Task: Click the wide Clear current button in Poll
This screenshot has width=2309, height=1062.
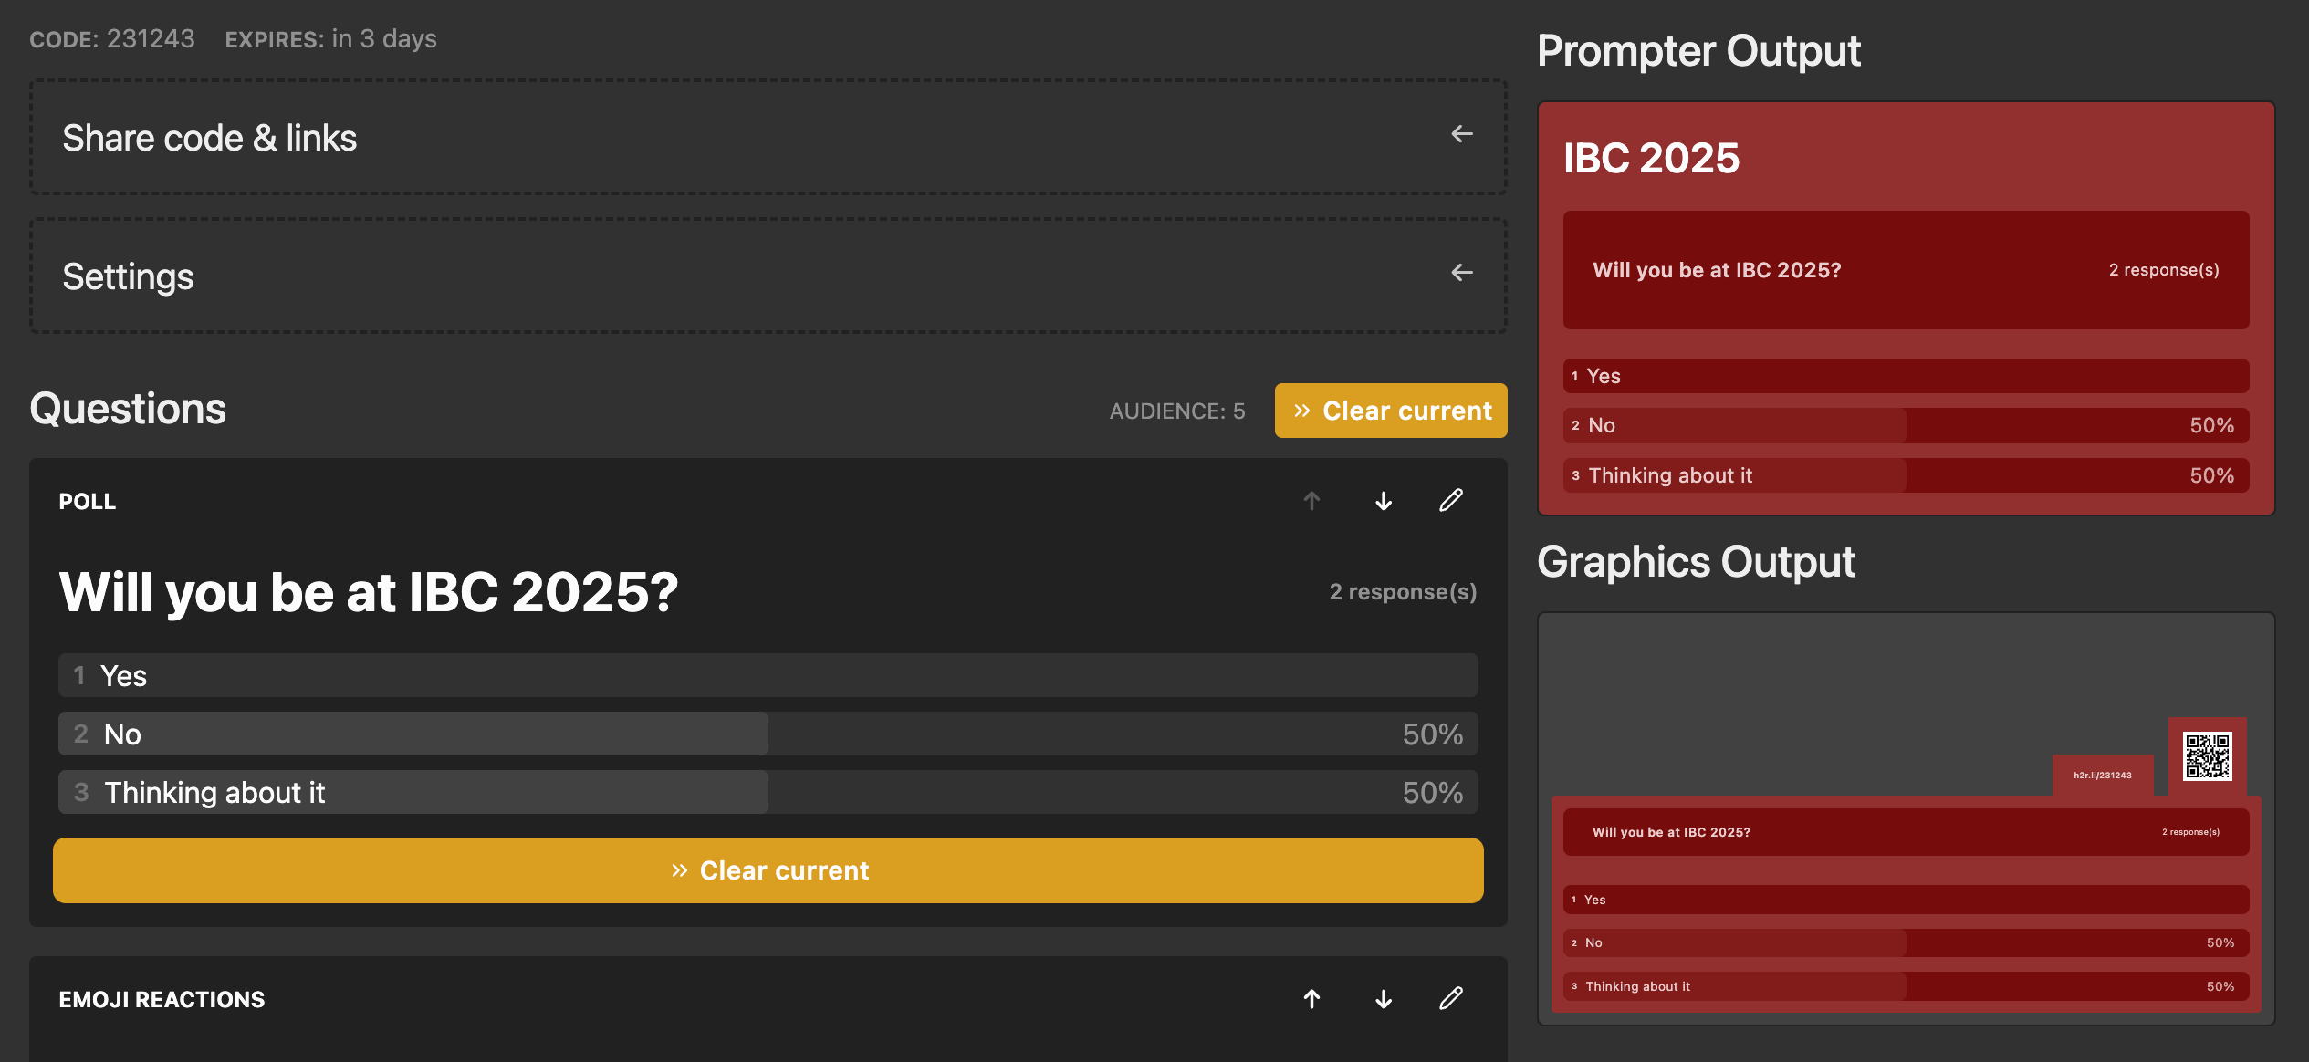Action: pos(768,870)
